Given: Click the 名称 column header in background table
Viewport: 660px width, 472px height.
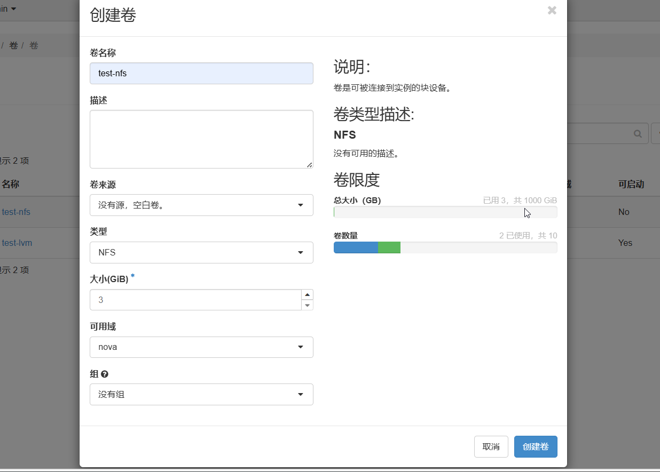Looking at the screenshot, I should click(10, 184).
